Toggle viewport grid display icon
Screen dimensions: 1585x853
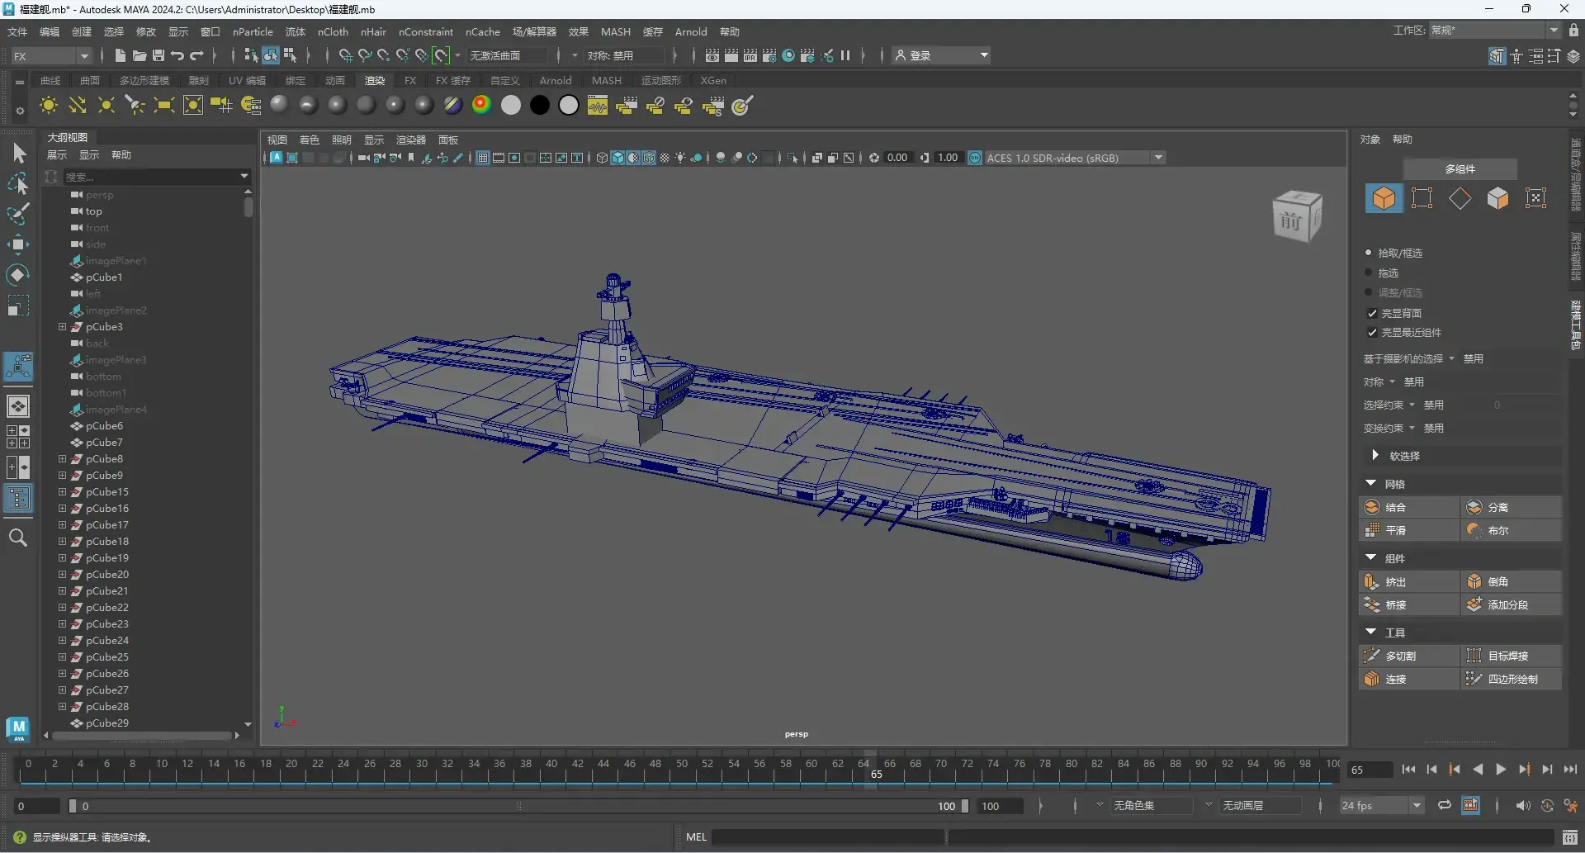coord(483,158)
